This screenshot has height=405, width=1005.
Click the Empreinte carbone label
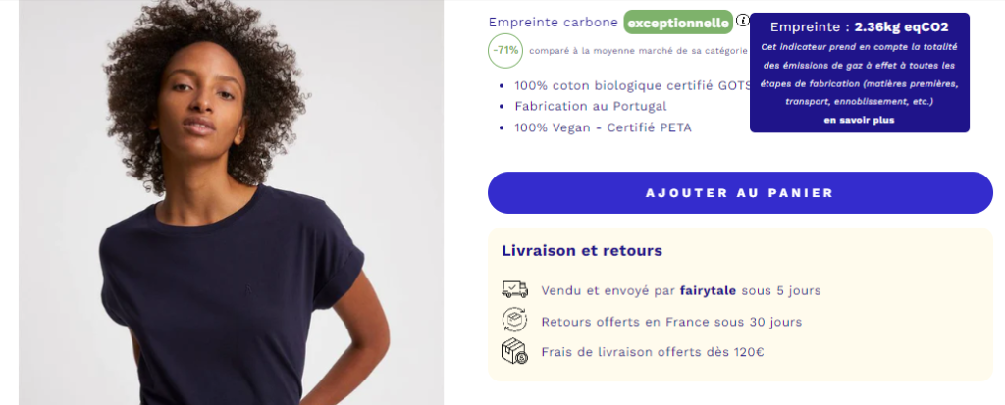click(553, 22)
